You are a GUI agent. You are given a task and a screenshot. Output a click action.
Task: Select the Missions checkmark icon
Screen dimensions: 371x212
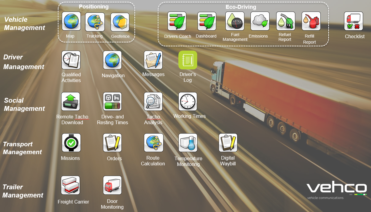[71, 143]
